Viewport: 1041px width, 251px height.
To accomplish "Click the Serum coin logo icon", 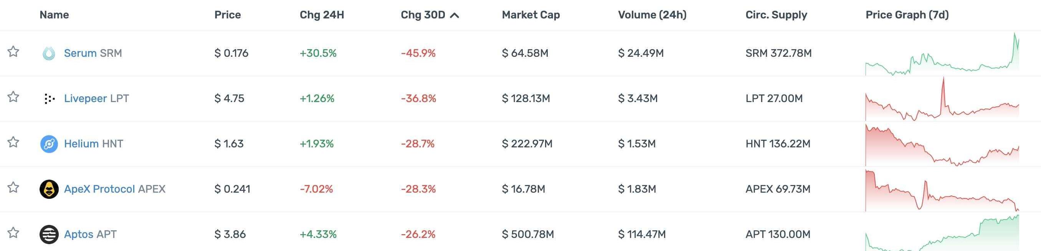I will [x=49, y=53].
